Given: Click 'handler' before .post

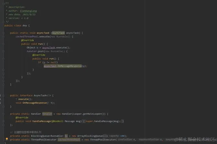Looking at the screenshot, I should click(x=32, y=51).
